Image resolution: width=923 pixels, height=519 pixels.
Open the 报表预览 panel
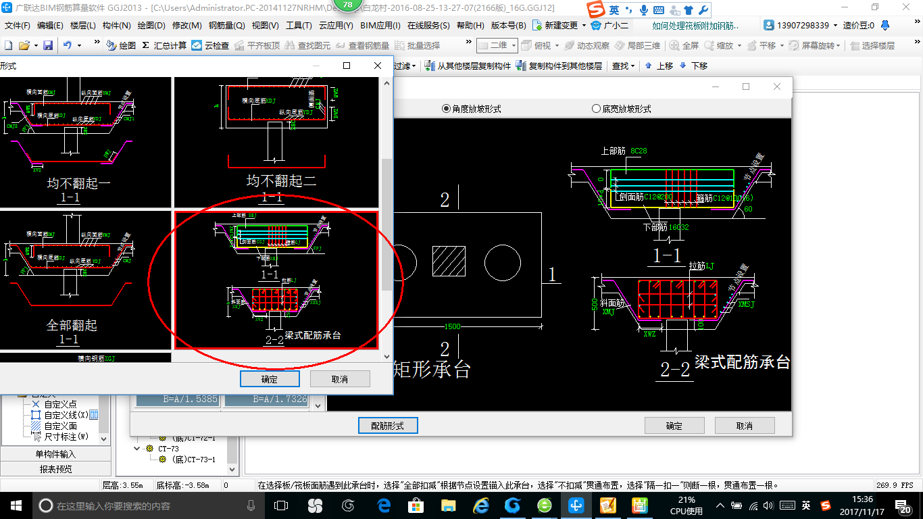tap(55, 469)
